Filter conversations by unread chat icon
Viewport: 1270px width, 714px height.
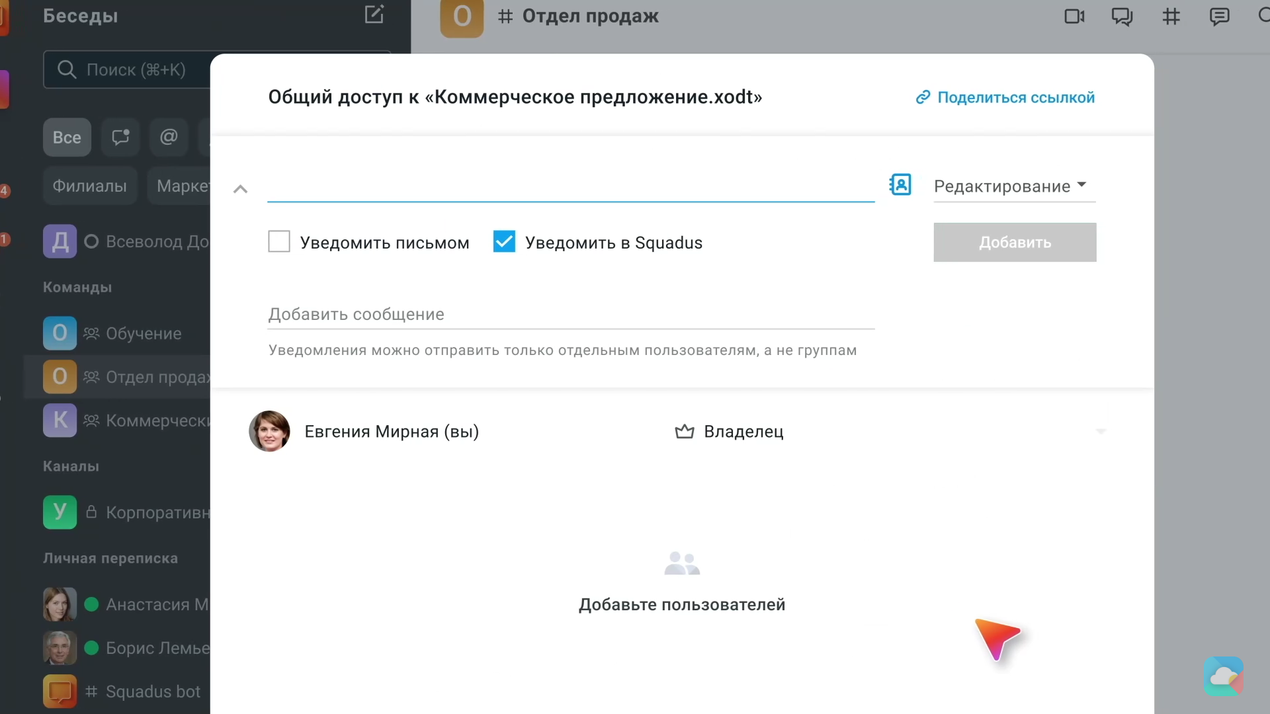120,138
